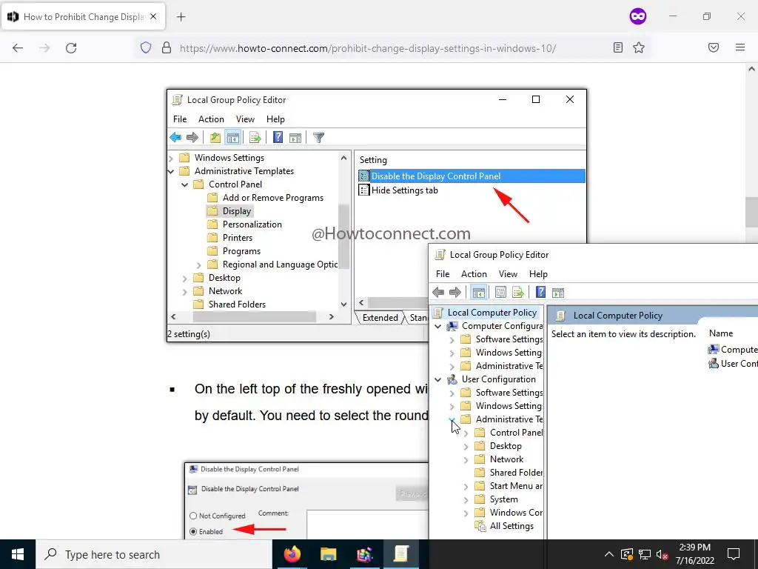This screenshot has height=569, width=758.
Task: Expand Start Menu folder in front tree
Action: [466, 486]
